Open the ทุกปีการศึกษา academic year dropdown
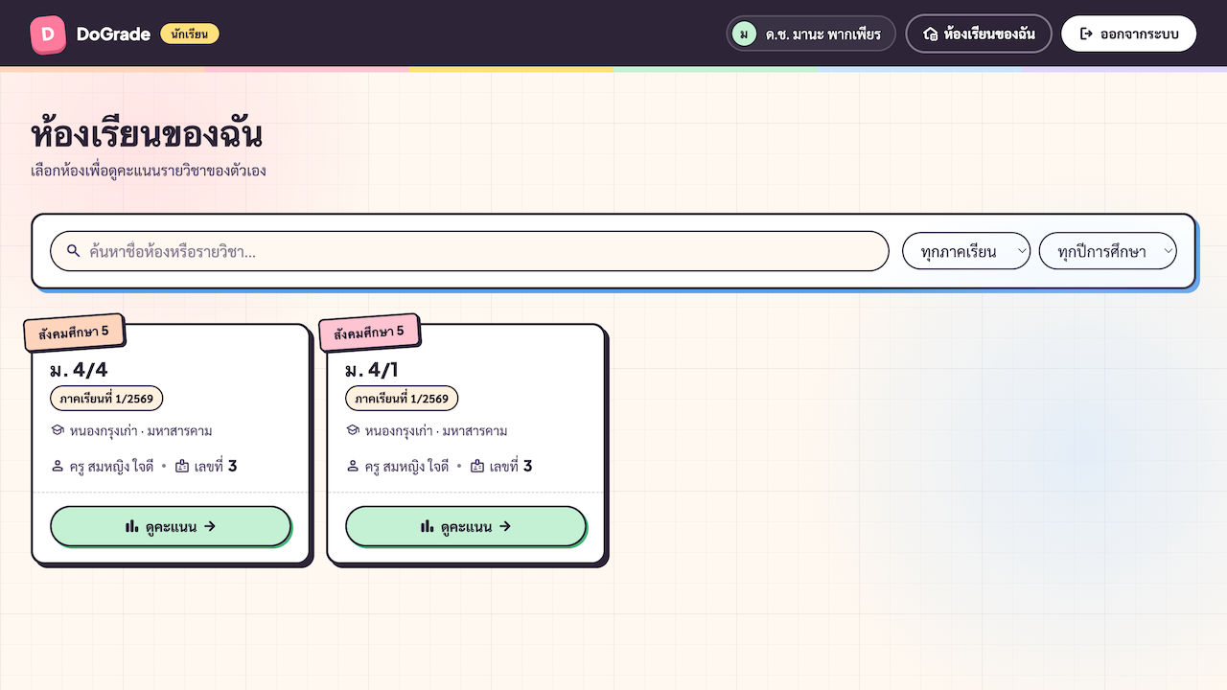This screenshot has width=1227, height=690. click(1108, 251)
